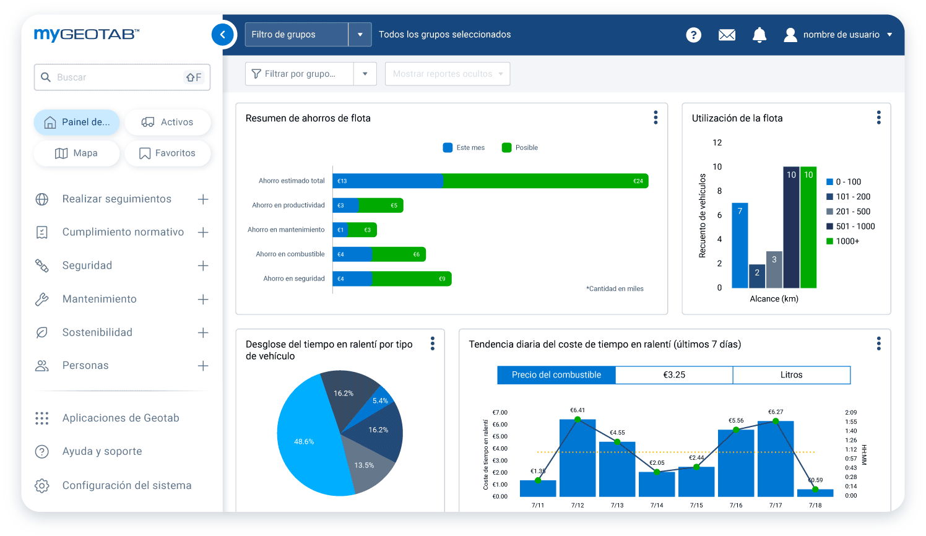Viewport: 926px width, 536px height.
Task: Open options menu for Utilización de la flota
Action: pyautogui.click(x=878, y=118)
